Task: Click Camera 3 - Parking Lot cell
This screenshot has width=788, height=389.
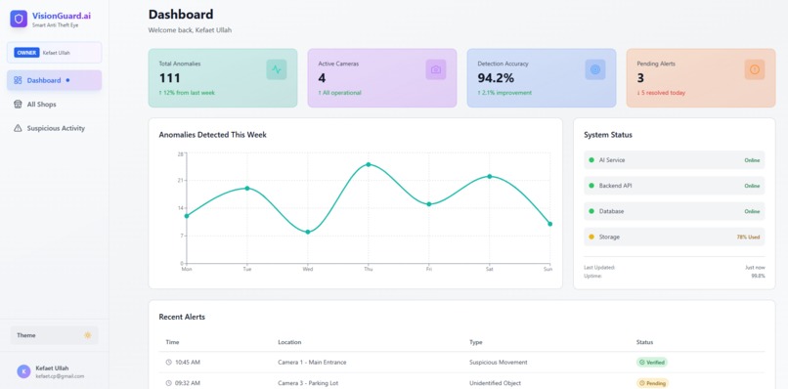Action: [x=308, y=383]
